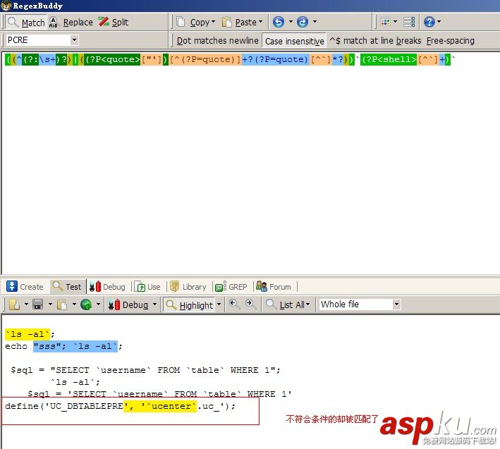This screenshot has height=449, width=500.
Task: Click the new test file icon
Action: (x=14, y=305)
